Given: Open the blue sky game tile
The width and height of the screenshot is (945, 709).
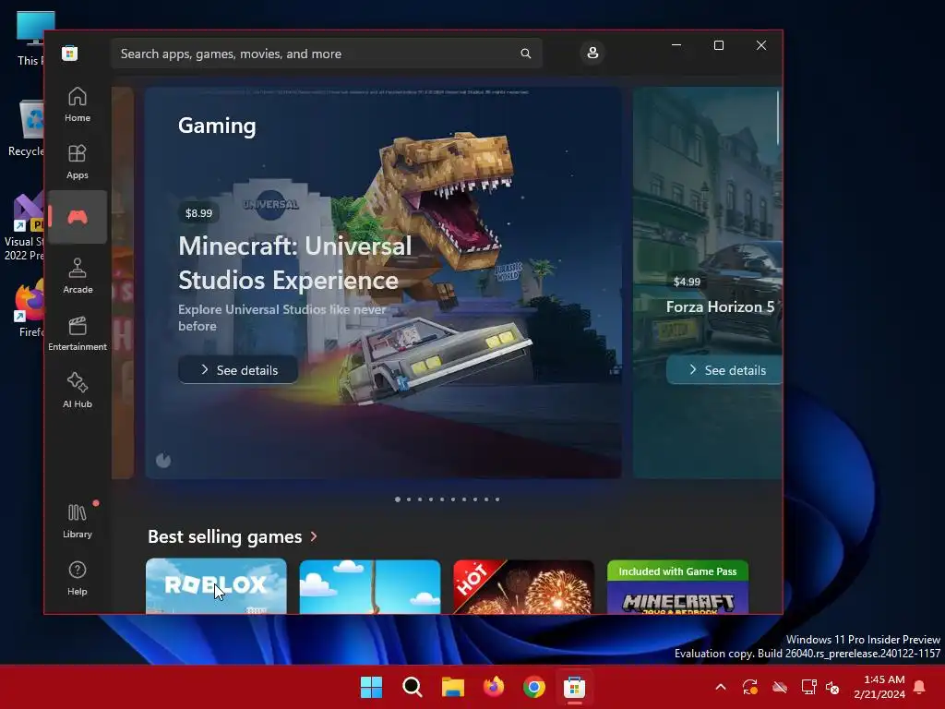Looking at the screenshot, I should (370, 586).
